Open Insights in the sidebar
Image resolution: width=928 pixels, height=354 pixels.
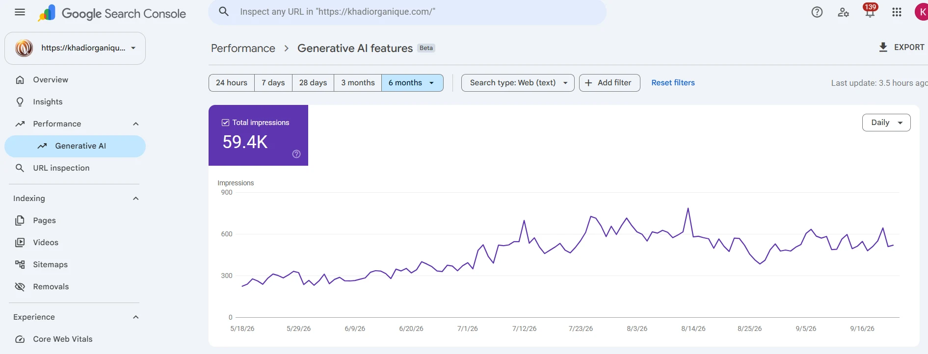pyautogui.click(x=75, y=102)
